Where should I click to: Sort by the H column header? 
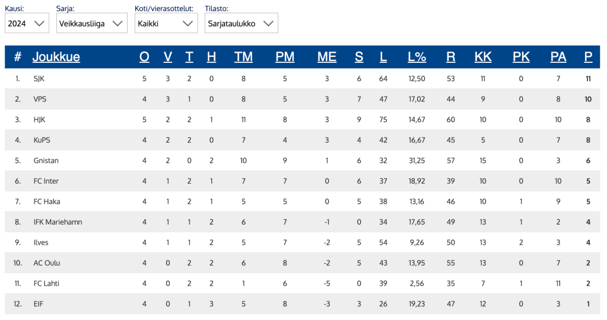212,57
